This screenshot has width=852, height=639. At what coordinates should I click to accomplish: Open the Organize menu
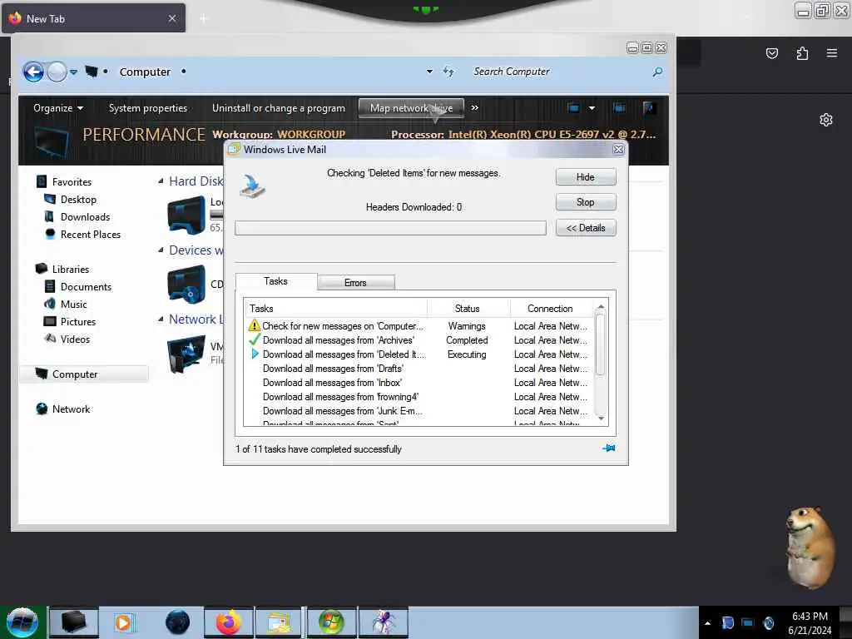(x=58, y=107)
